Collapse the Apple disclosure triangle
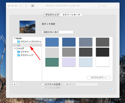The width and height of the screenshot is (125, 103). pos(15,38)
